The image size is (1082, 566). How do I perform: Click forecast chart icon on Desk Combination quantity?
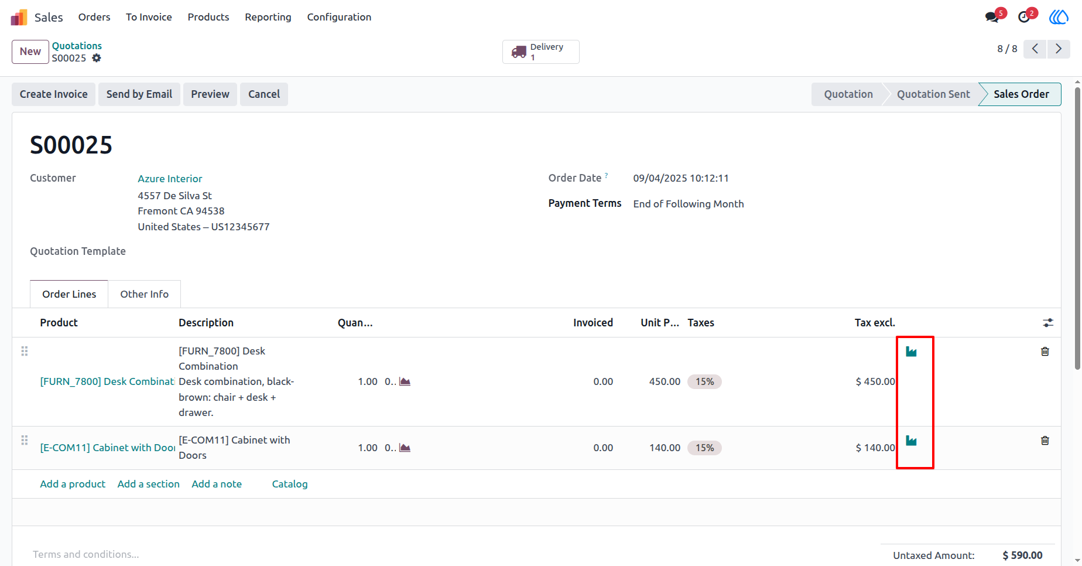[405, 381]
